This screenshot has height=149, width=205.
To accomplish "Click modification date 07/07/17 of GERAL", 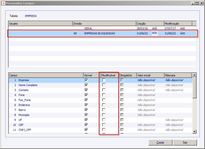I will (x=170, y=28).
